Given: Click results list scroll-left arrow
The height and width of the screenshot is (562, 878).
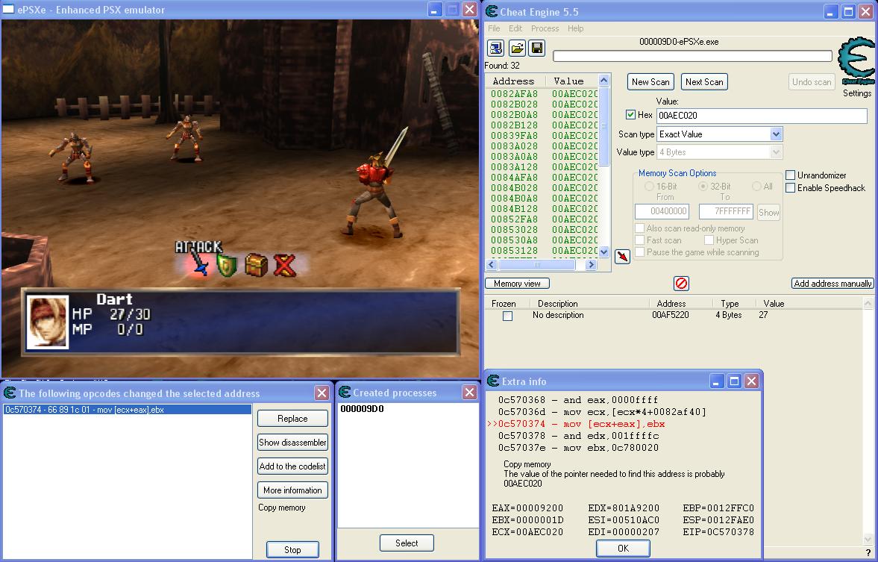Looking at the screenshot, I should click(492, 264).
